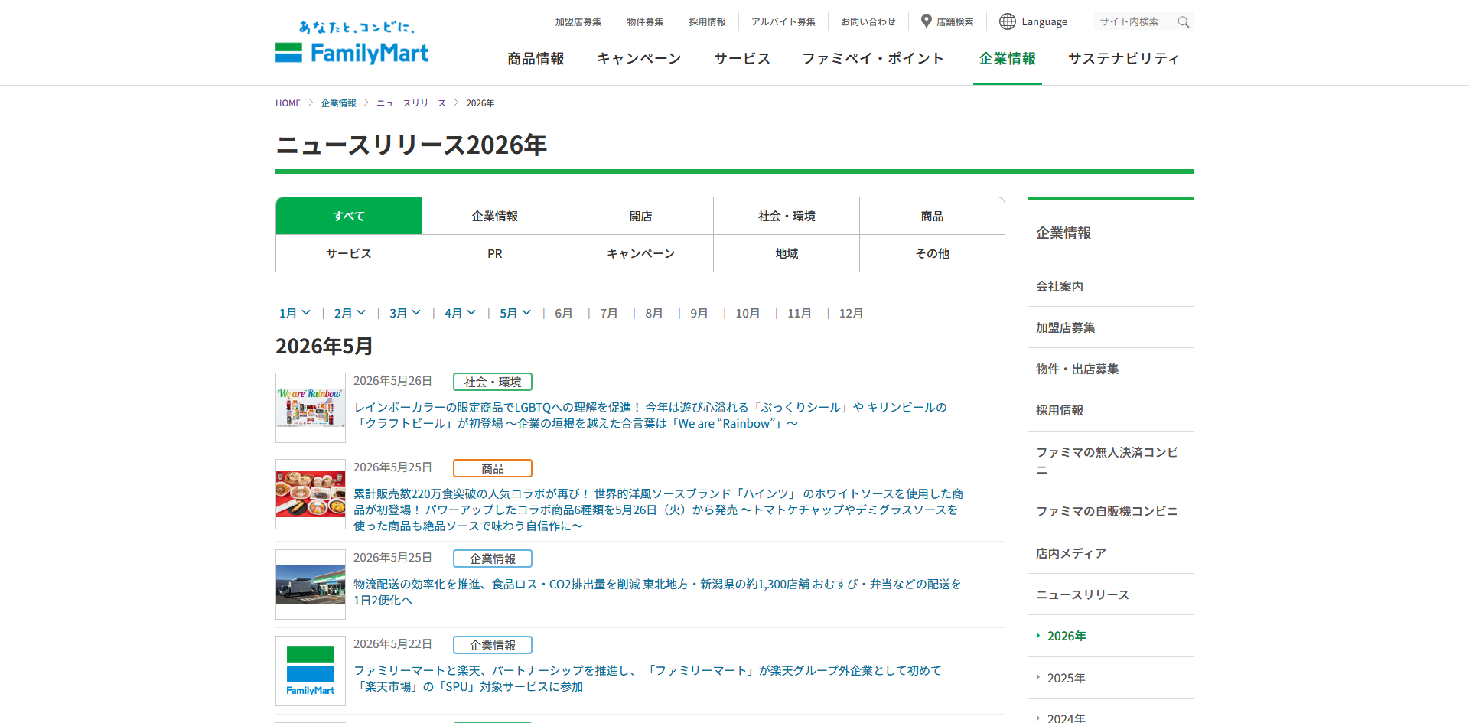Select the その他 category tab
This screenshot has height=723, width=1469.
coord(932,253)
